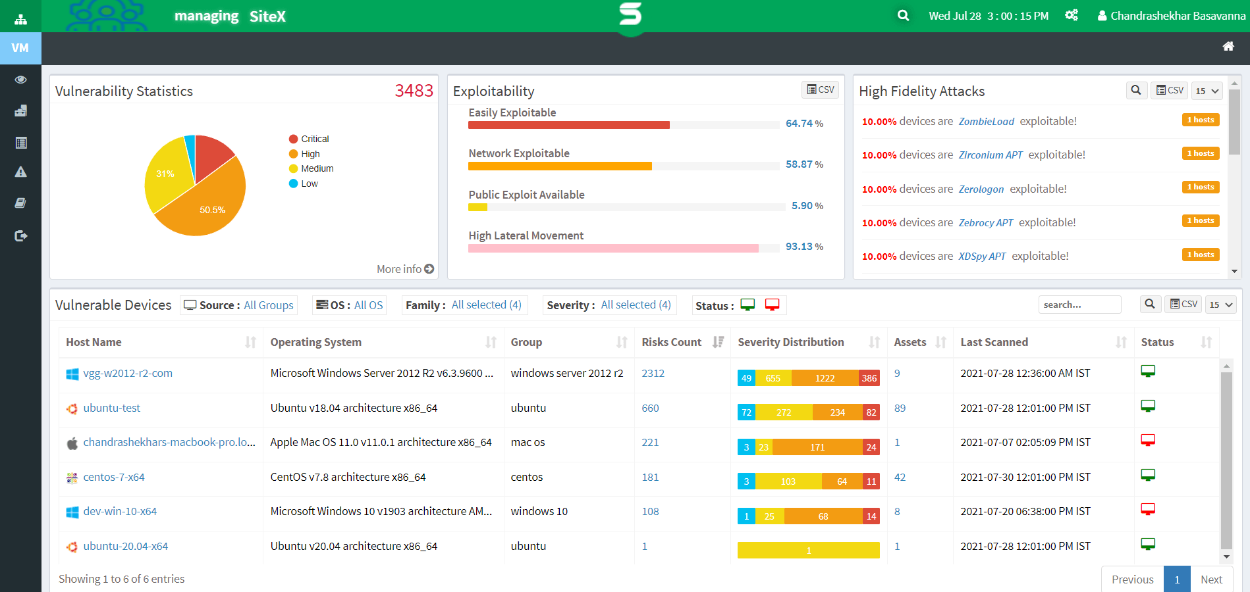The height and width of the screenshot is (592, 1250).
Task: Sort table by Risks Count
Action: pyautogui.click(x=682, y=342)
